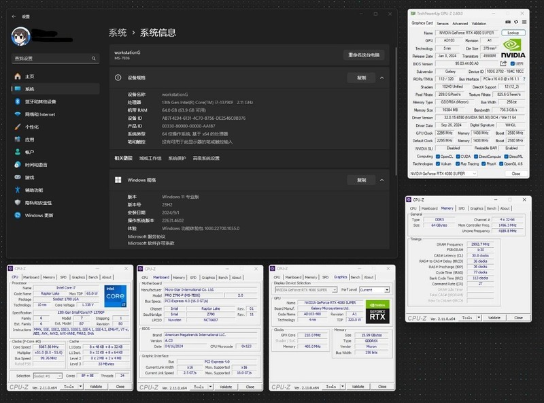Switch to the Sensors tab in GPU-Z
The height and width of the screenshot is (403, 544).
click(443, 25)
